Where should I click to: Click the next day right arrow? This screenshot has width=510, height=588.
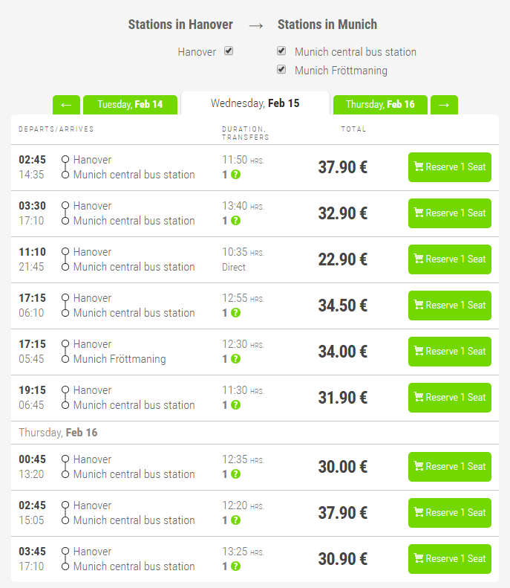point(444,105)
